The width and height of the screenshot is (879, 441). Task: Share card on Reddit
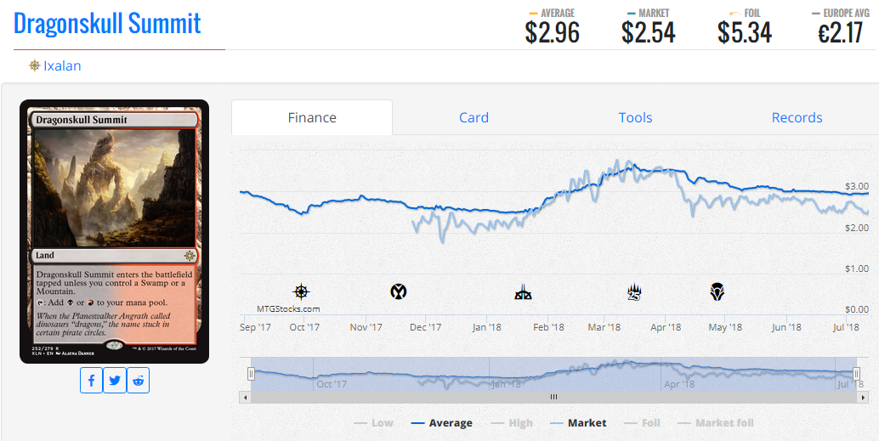point(139,381)
